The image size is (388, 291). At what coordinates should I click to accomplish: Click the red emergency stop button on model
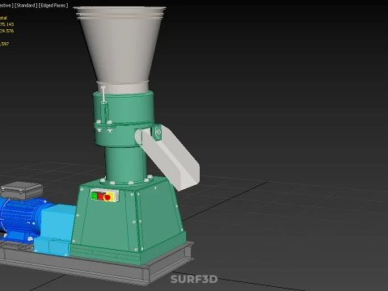(108, 197)
